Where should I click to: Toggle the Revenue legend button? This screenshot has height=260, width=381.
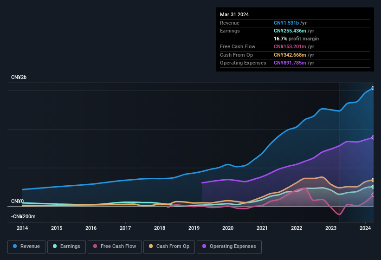26,247
